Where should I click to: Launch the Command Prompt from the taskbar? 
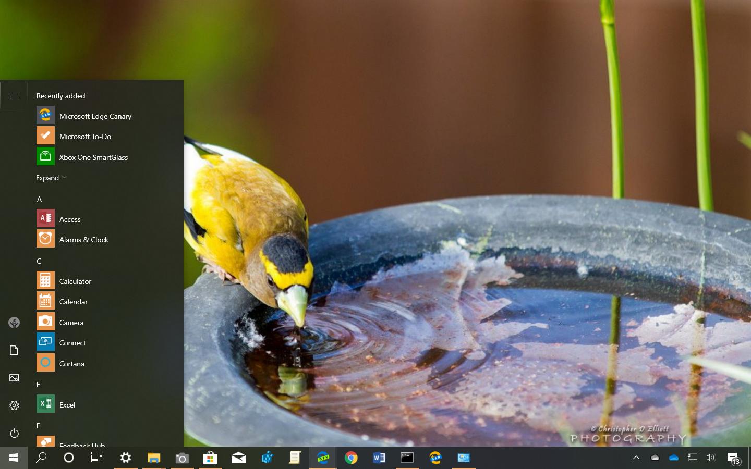coord(407,458)
